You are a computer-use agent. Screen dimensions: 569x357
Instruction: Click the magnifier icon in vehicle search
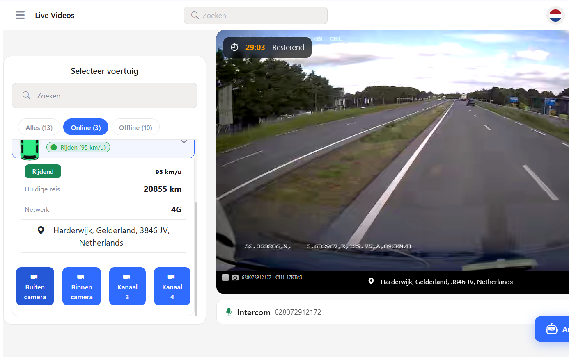(x=26, y=95)
